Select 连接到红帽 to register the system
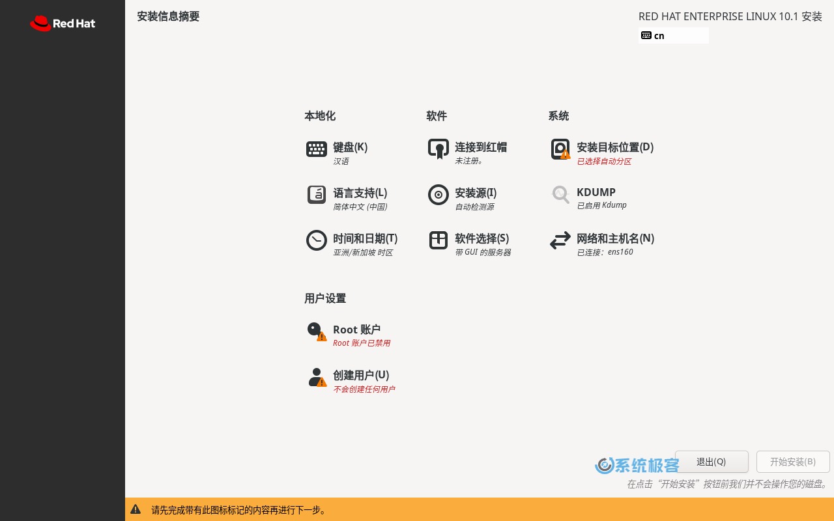The image size is (834, 521). (481, 147)
